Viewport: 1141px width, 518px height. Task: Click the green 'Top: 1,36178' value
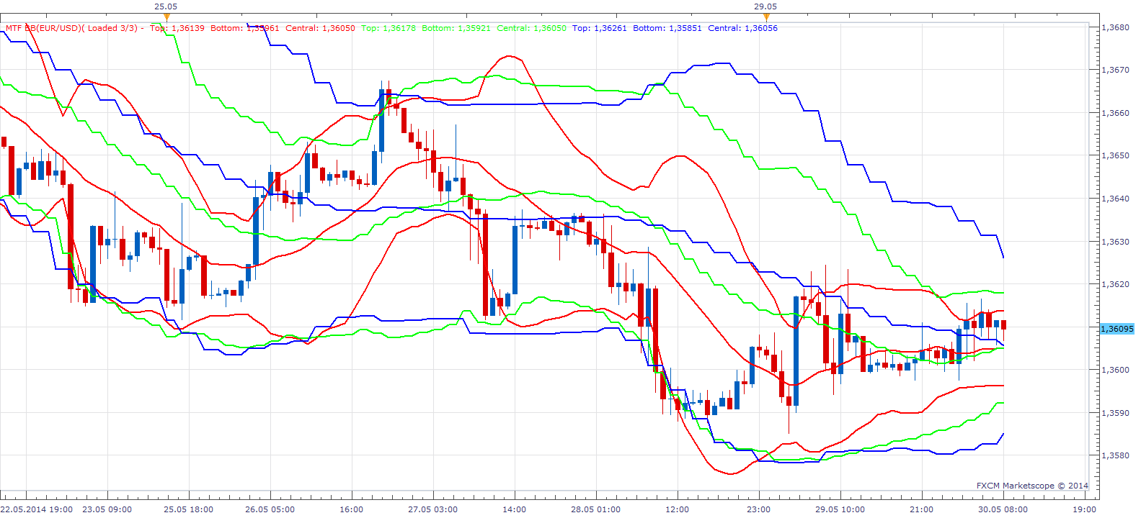(389, 28)
